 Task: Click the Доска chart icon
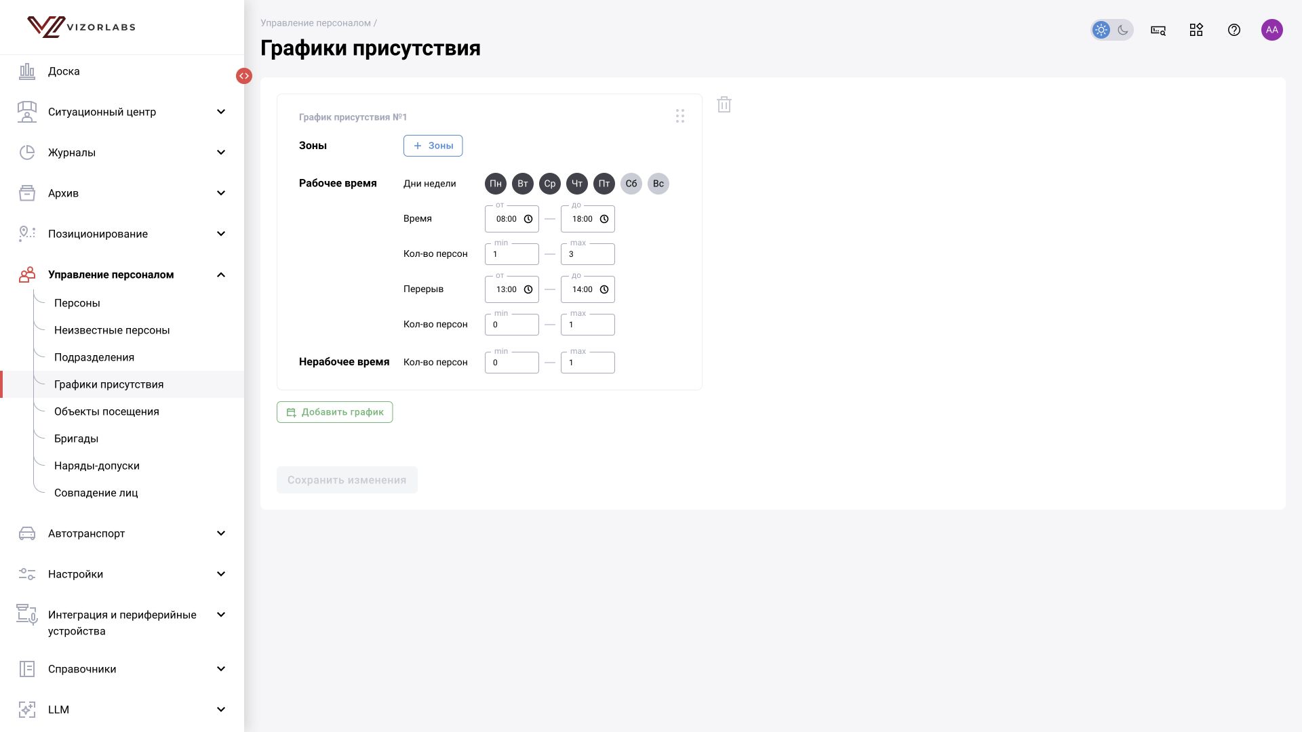[x=27, y=71]
